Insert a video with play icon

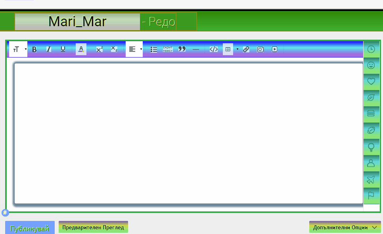click(x=274, y=49)
